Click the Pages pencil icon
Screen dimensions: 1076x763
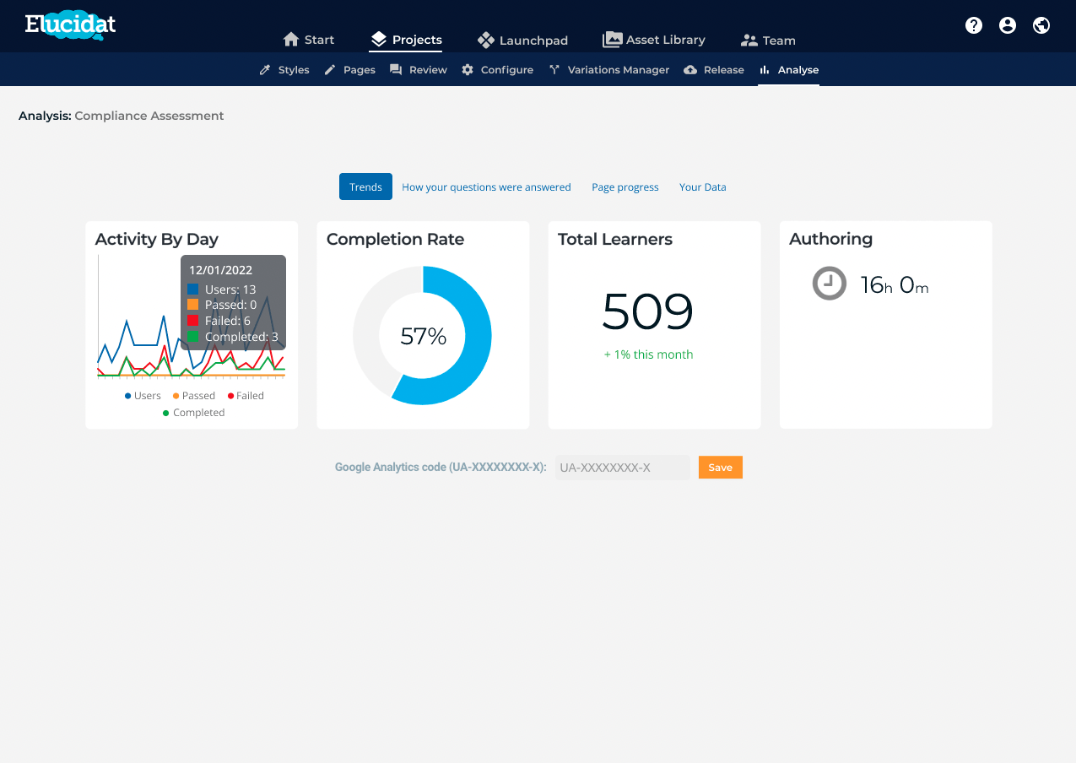point(330,70)
